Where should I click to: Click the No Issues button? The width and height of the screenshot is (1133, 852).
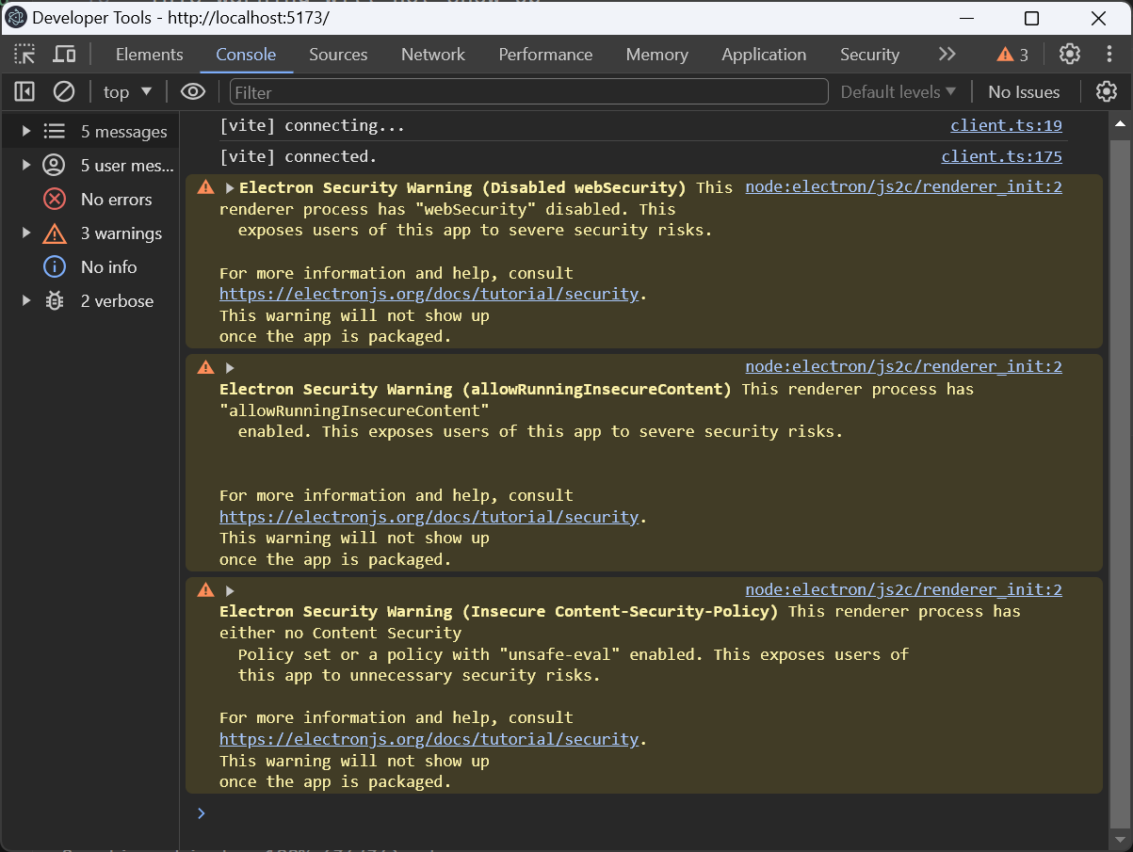coord(1024,91)
